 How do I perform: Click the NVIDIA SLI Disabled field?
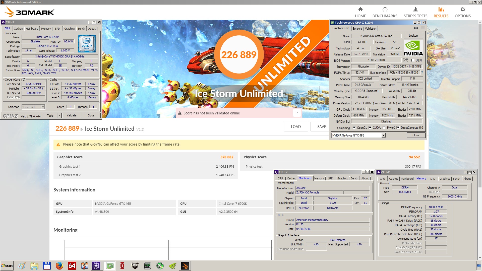[x=386, y=121]
